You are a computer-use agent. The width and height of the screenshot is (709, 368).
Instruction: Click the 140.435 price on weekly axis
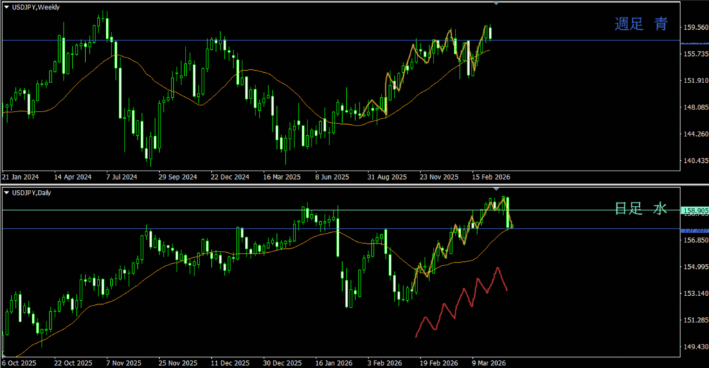[694, 161]
